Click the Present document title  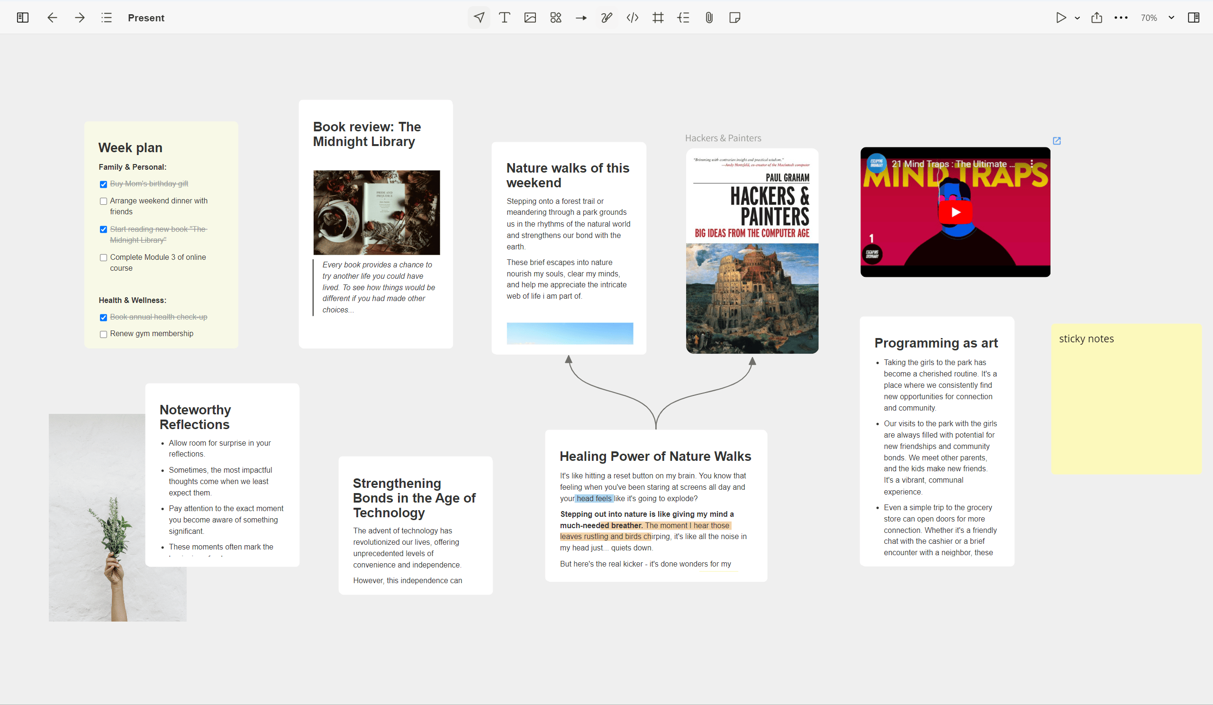coord(146,18)
